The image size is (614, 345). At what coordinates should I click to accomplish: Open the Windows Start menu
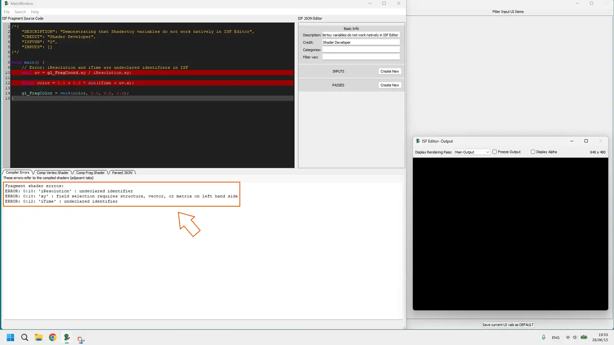pos(10,337)
